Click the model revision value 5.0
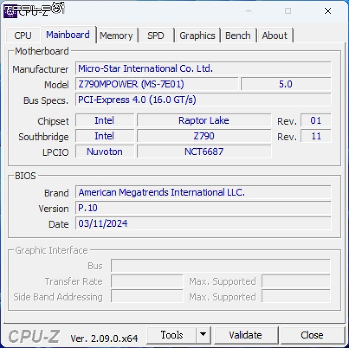 pos(286,84)
